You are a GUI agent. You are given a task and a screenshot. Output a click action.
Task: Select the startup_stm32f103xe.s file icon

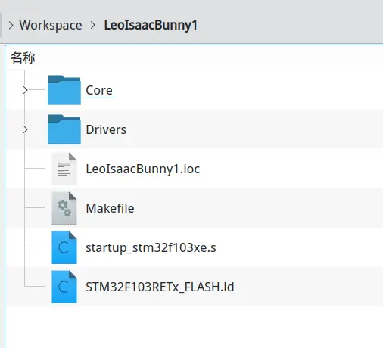coord(64,247)
